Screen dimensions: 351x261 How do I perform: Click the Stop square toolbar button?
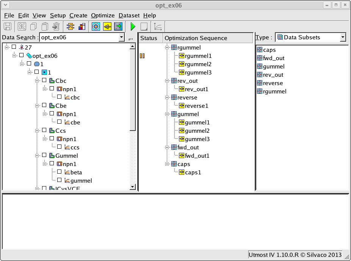click(144, 26)
